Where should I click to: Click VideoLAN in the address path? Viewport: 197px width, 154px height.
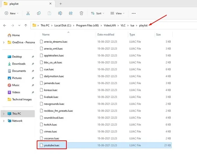pyautogui.click(x=110, y=25)
